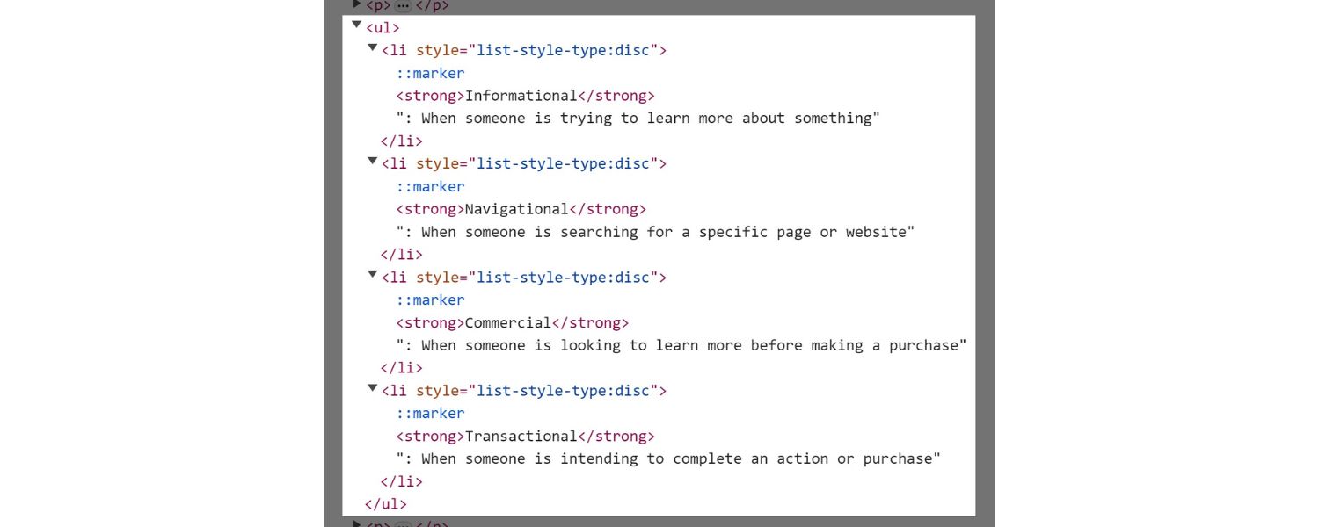Click ::marker pseudo-element above Informational
Viewport: 1319px width, 527px height.
(430, 73)
